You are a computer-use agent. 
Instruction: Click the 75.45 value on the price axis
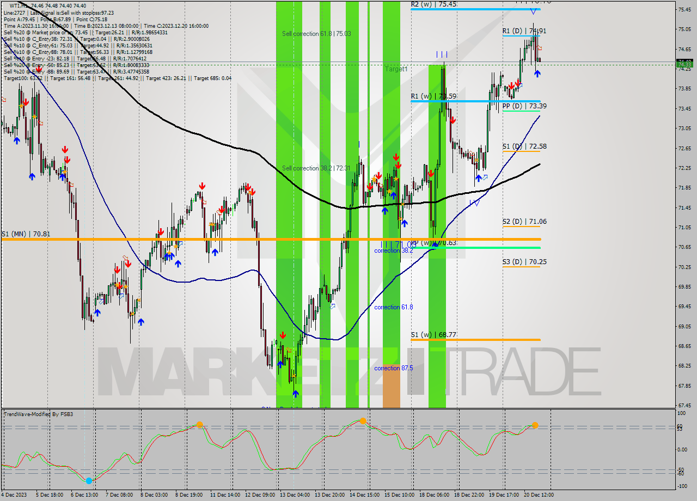[684, 9]
